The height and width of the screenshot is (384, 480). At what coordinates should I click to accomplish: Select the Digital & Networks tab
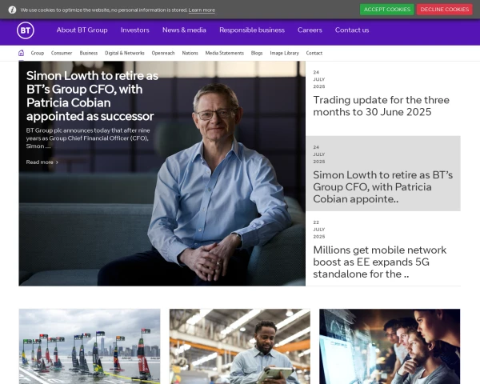125,53
